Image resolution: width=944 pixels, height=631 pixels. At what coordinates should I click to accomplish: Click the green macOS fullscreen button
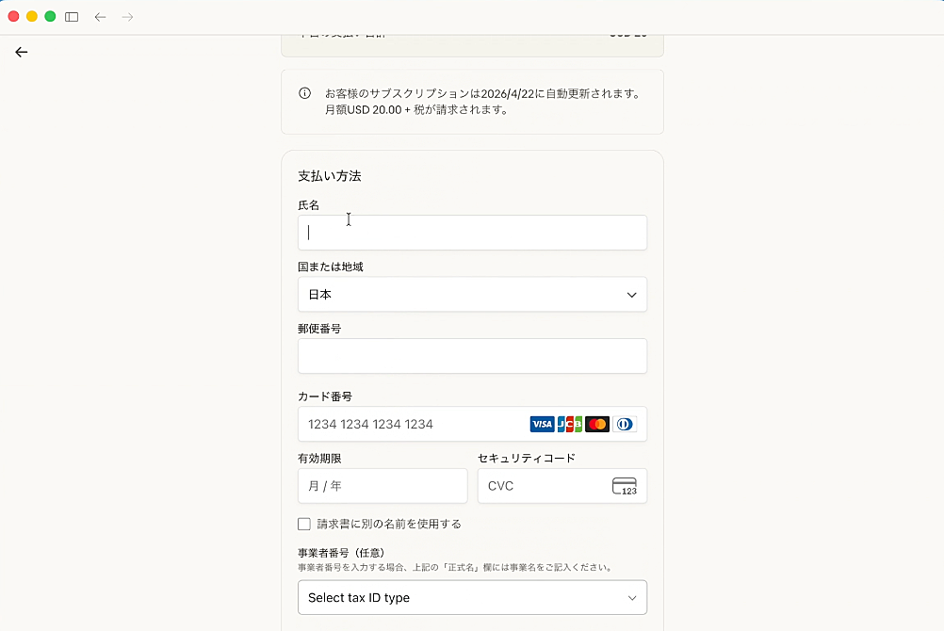[50, 17]
